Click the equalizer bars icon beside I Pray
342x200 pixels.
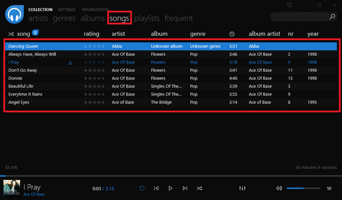click(x=70, y=62)
